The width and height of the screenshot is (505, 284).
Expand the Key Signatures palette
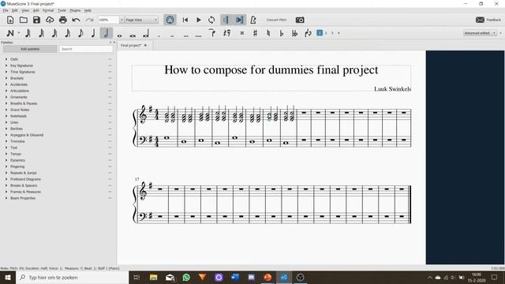(x=6, y=65)
